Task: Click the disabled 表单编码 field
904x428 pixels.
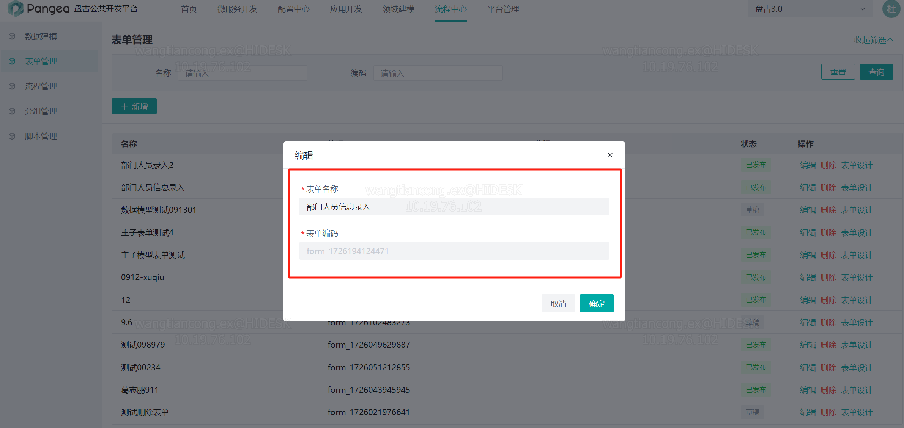Action: click(454, 251)
